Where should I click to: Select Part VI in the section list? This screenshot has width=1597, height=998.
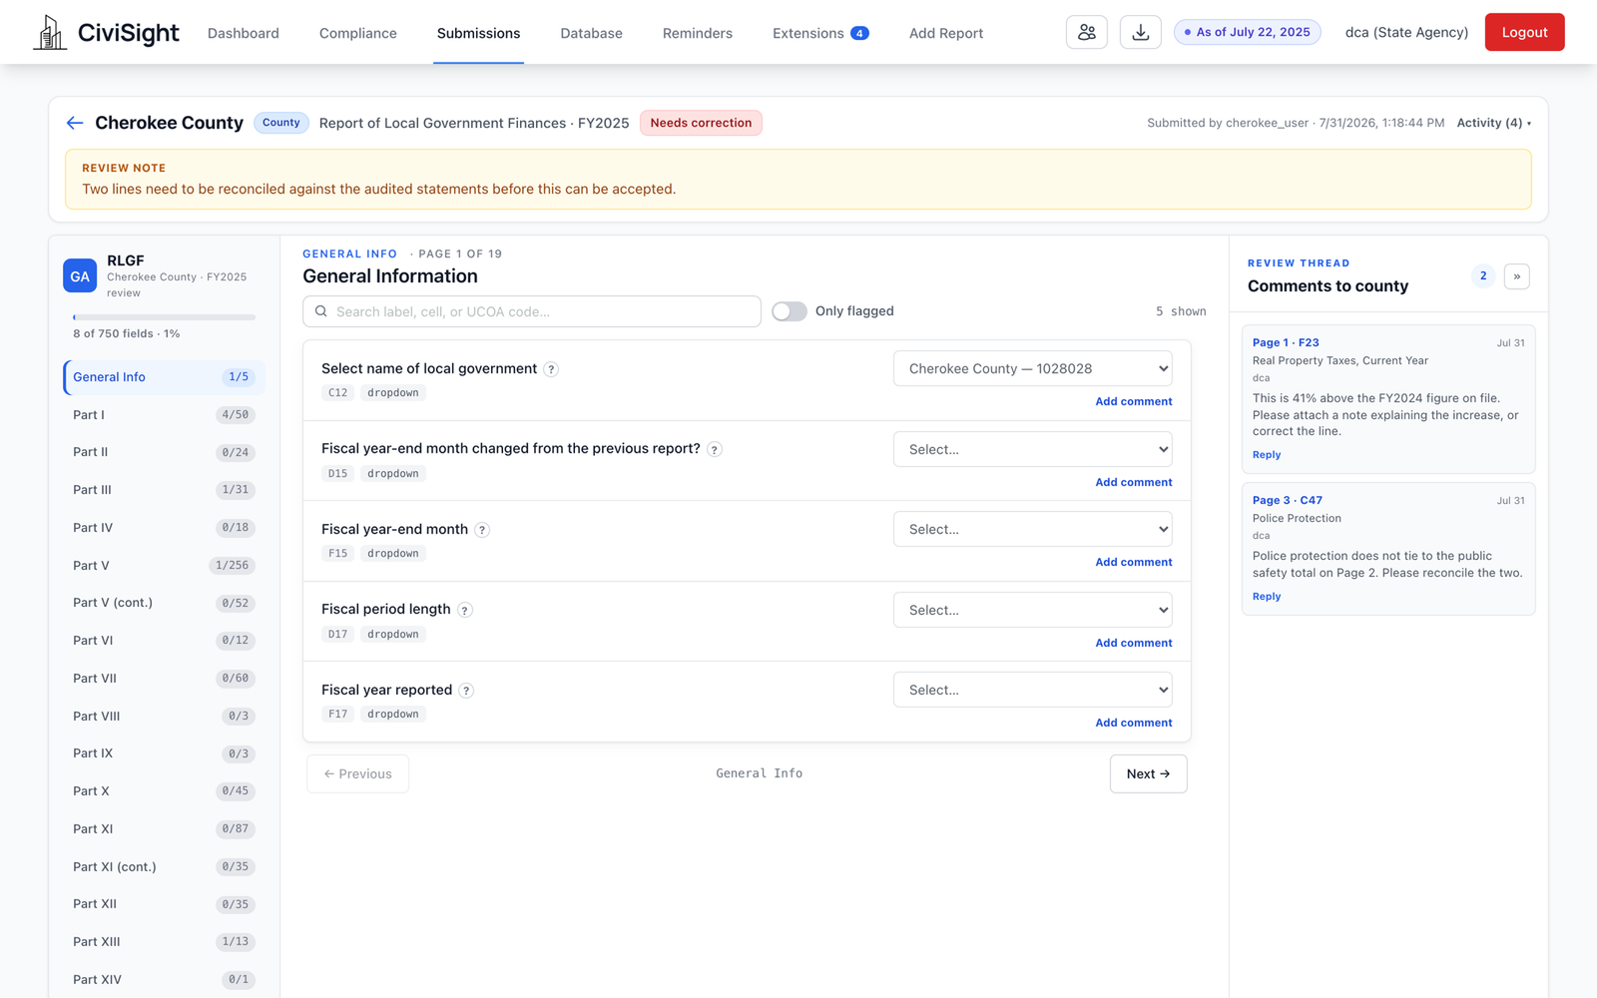coord(164,641)
